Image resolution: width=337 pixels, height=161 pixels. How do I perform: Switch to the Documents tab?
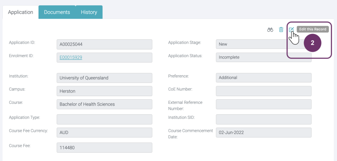57,12
